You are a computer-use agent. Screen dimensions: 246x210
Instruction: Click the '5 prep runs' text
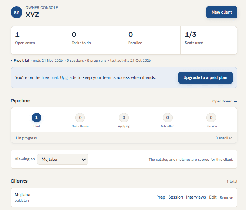(x=97, y=61)
